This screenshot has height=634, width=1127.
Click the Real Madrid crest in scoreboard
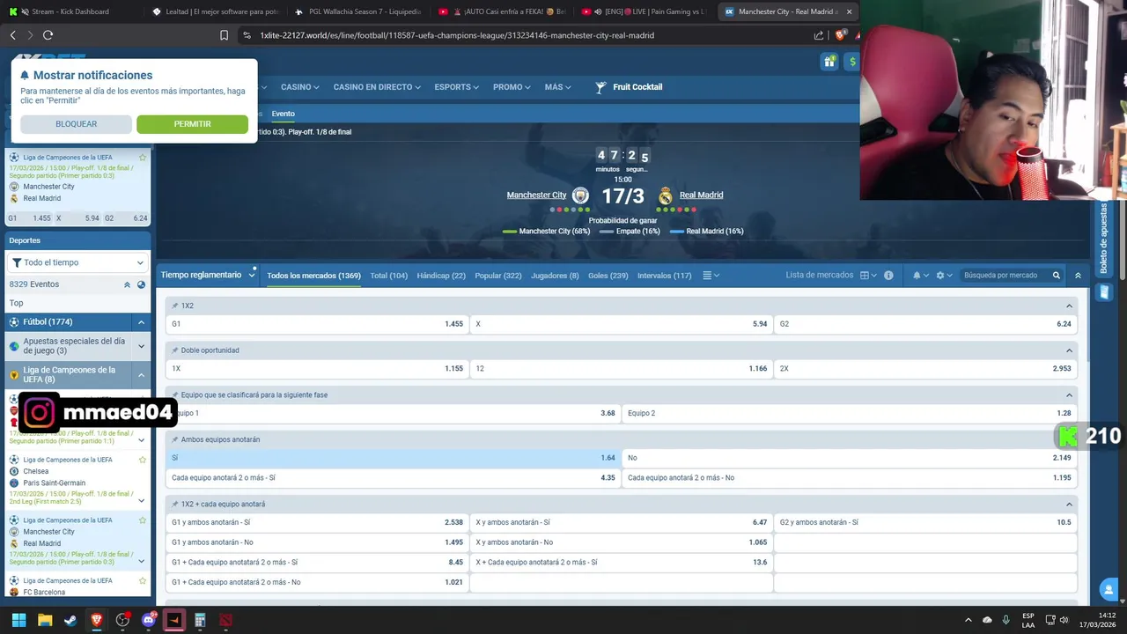[x=666, y=195]
